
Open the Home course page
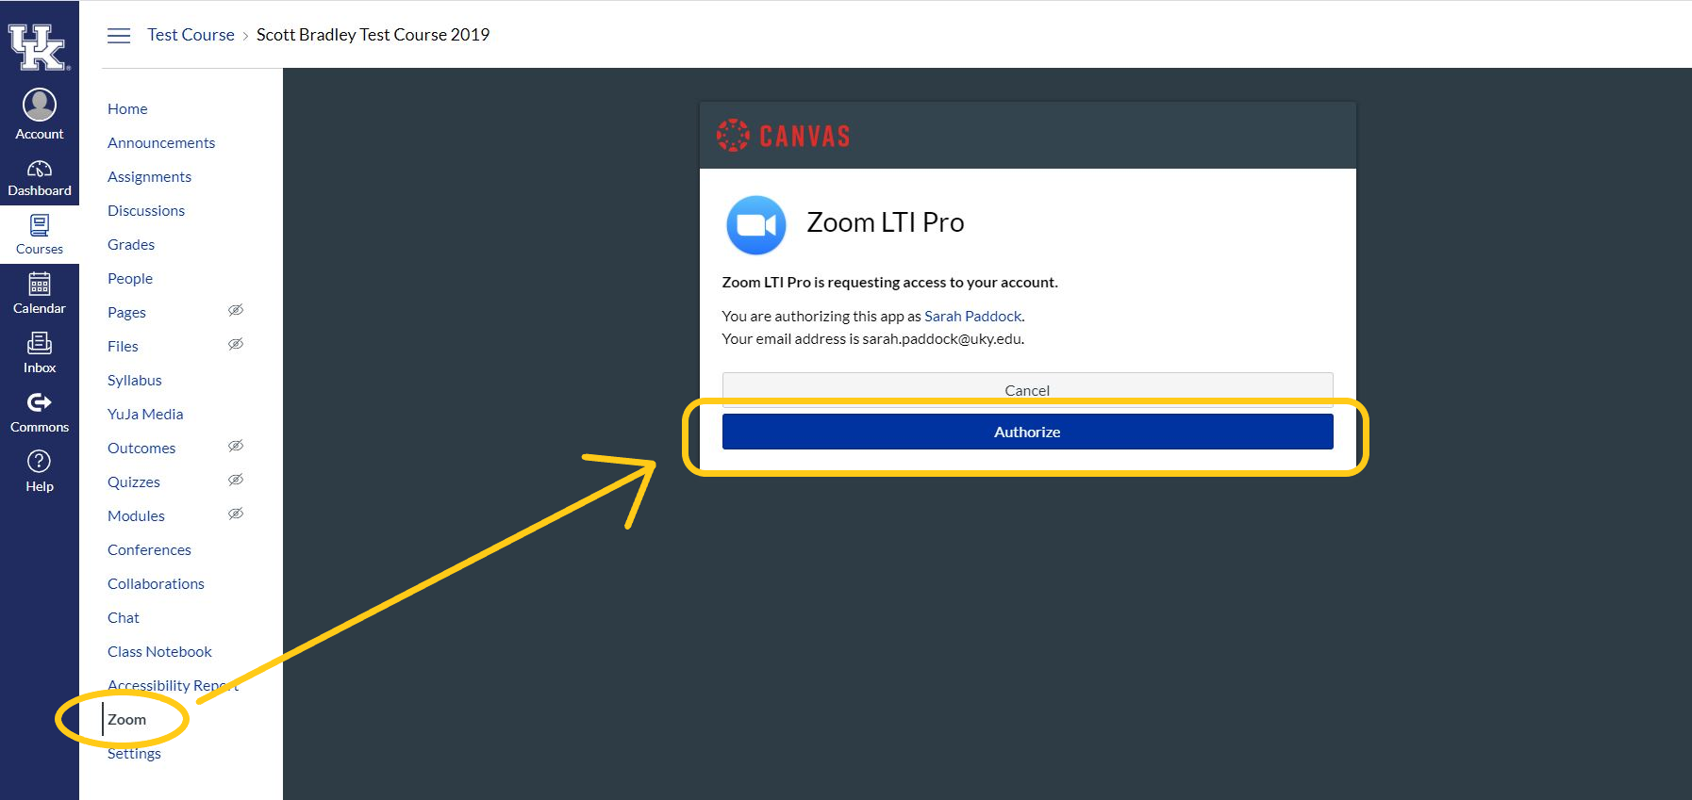[127, 108]
